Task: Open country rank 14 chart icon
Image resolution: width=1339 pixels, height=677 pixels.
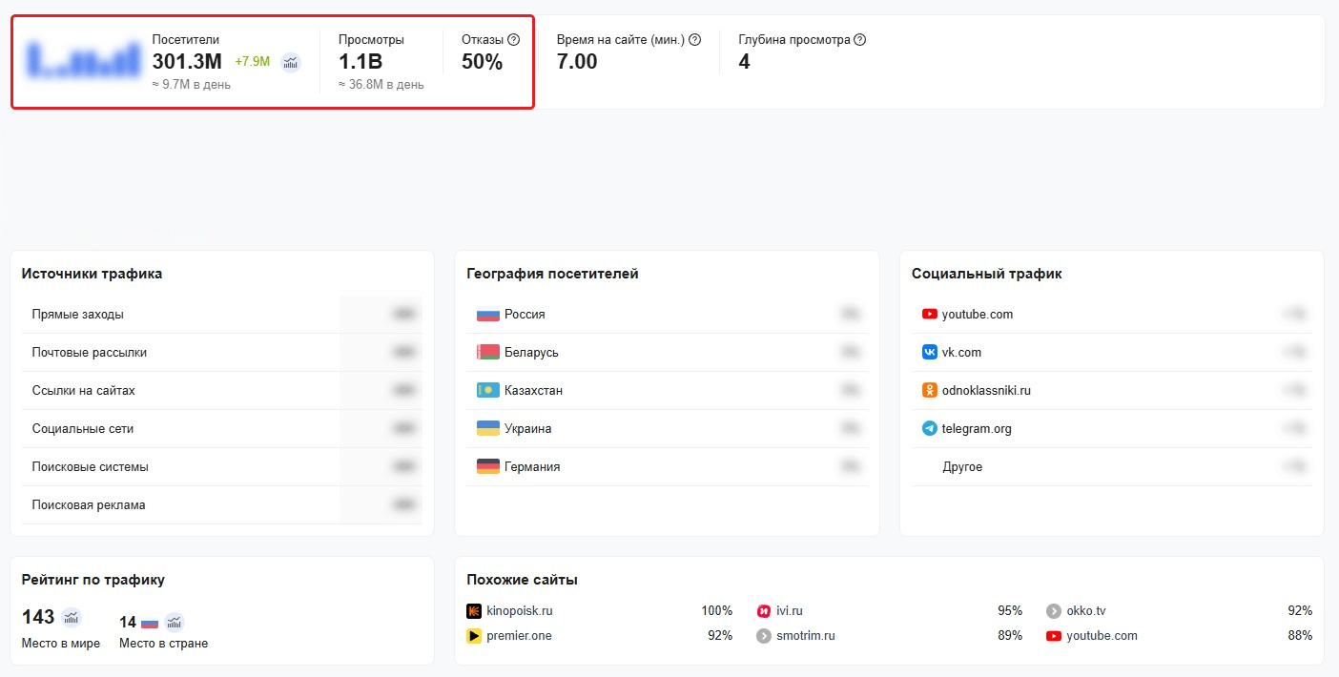Action: click(175, 623)
